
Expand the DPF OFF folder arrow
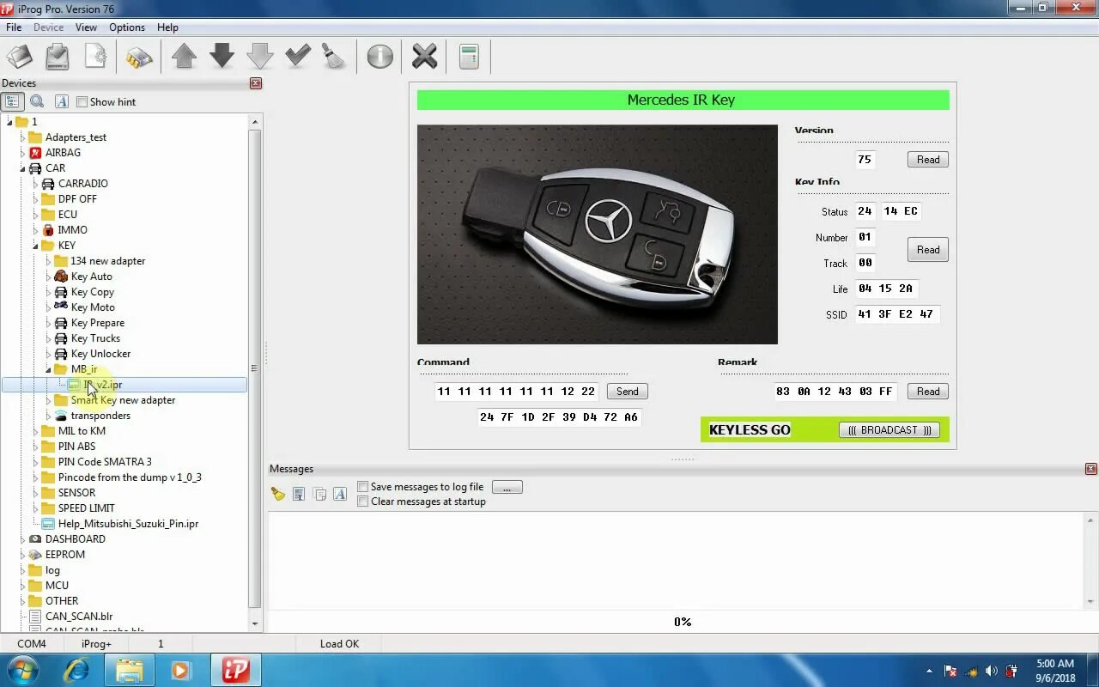36,199
